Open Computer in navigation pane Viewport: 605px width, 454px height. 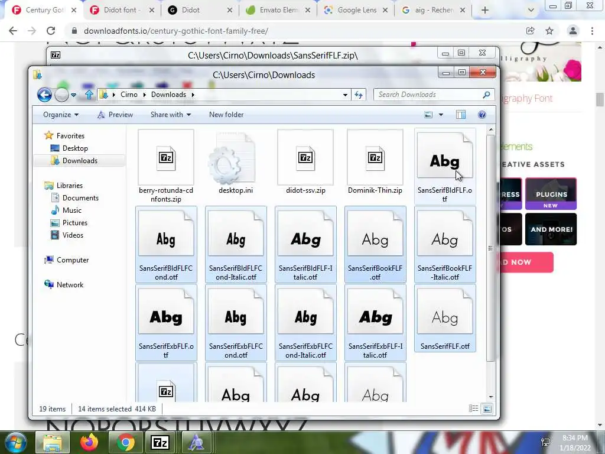[x=73, y=260]
